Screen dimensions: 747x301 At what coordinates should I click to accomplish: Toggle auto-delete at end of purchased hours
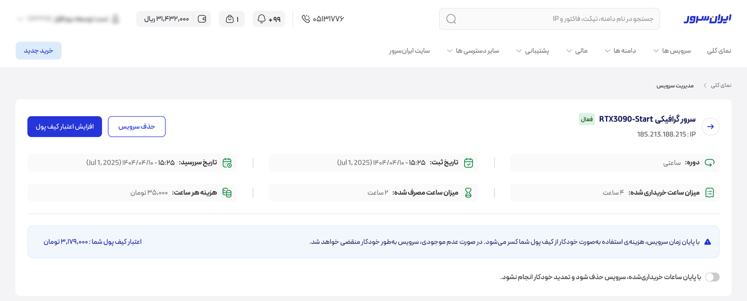coord(712,277)
